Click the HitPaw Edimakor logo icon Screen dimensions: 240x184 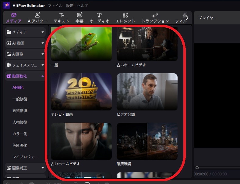[x=6, y=5]
